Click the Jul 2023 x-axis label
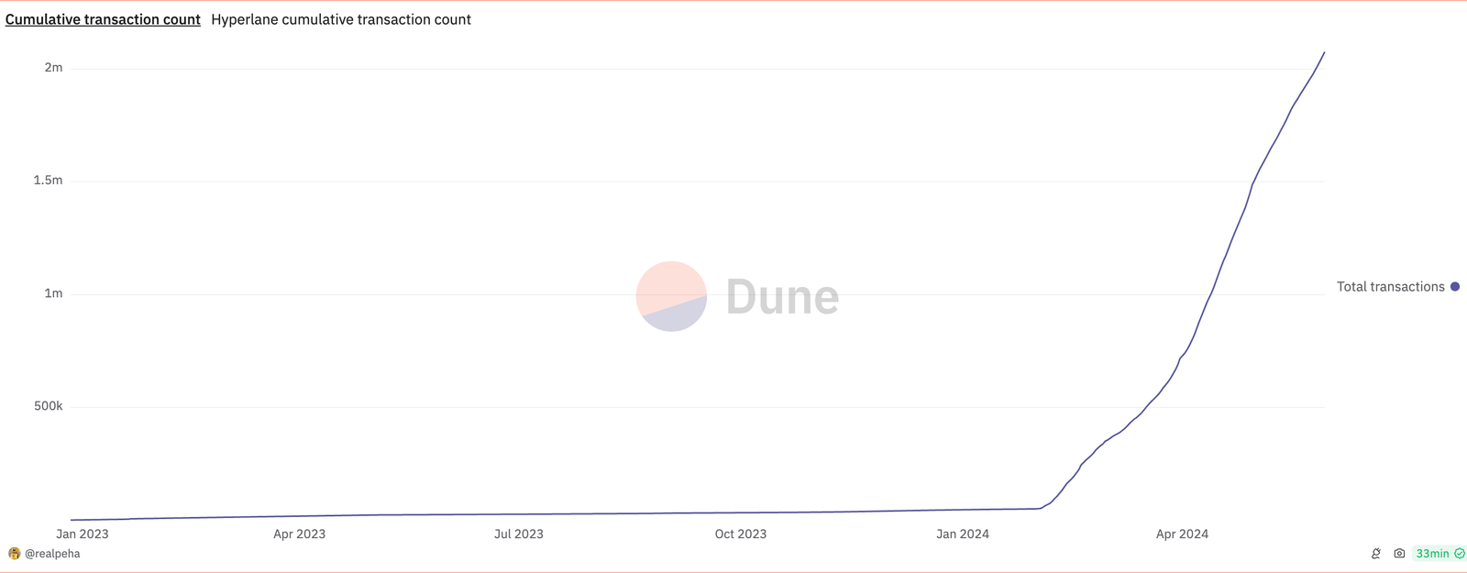Viewport: 1467px width, 573px height. click(519, 534)
